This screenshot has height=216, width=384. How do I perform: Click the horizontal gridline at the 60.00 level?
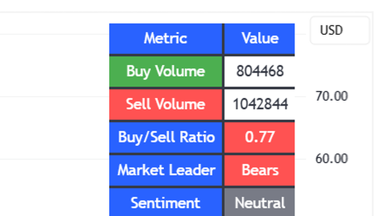coord(55,159)
